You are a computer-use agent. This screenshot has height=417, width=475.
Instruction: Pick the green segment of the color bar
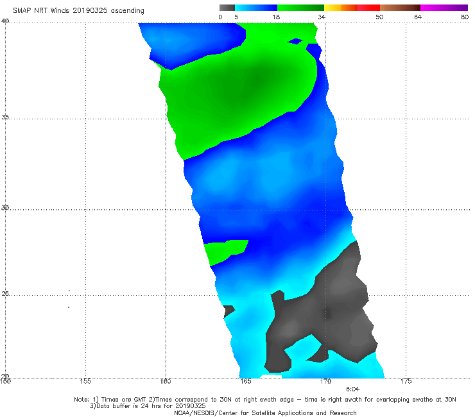click(x=300, y=8)
